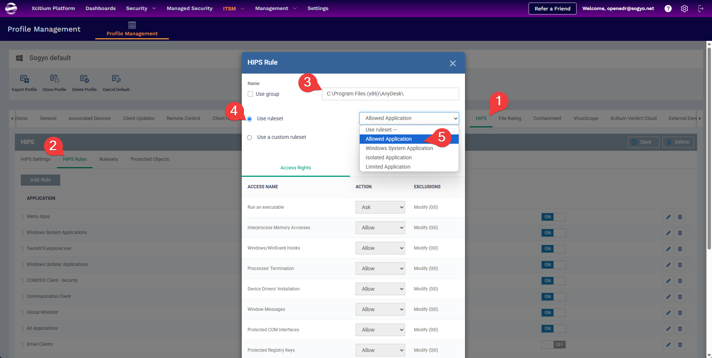Open the Processes' Termination action dropdown
The height and width of the screenshot is (358, 712).
coord(380,268)
